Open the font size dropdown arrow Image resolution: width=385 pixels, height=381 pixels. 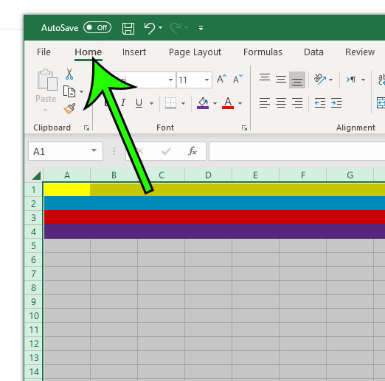click(x=207, y=80)
